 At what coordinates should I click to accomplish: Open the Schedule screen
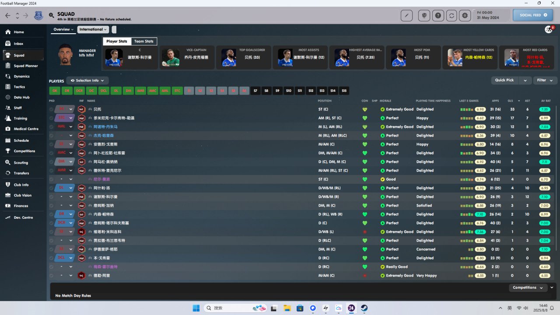pyautogui.click(x=21, y=140)
